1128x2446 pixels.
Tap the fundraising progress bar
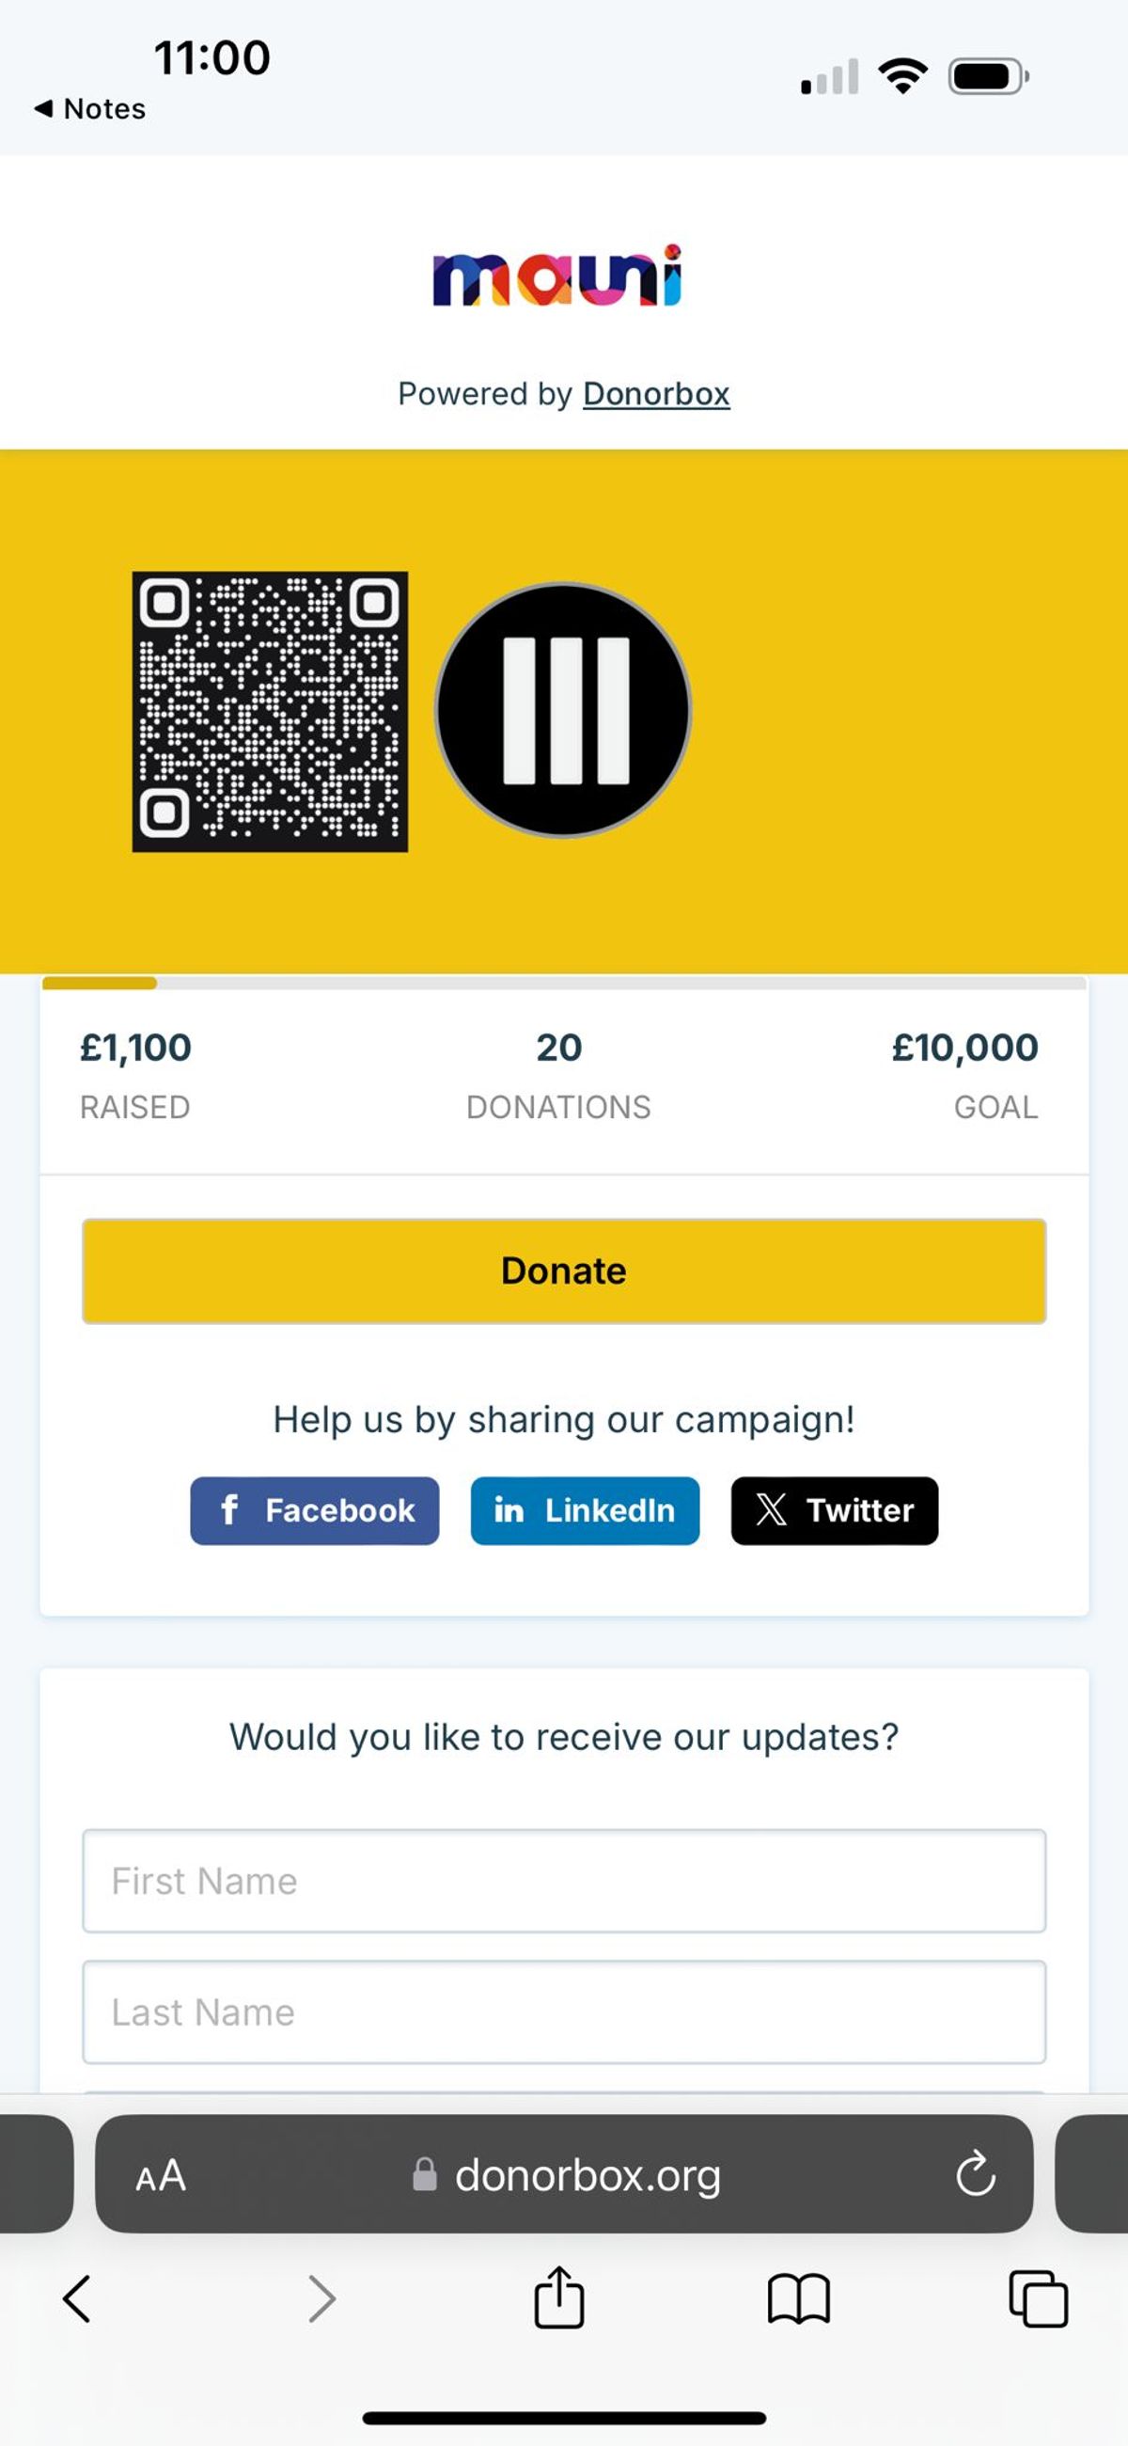click(x=564, y=983)
